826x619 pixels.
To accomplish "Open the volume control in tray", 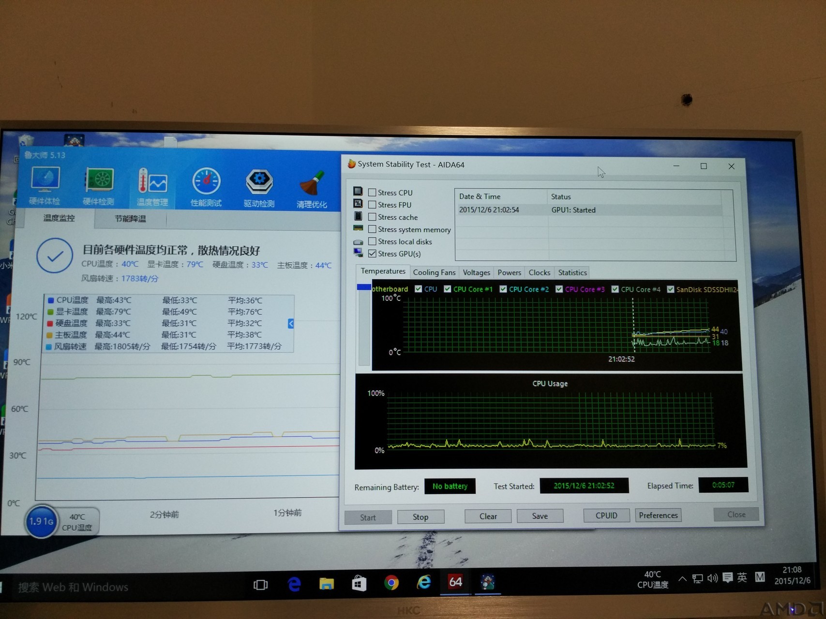I will click(x=712, y=578).
